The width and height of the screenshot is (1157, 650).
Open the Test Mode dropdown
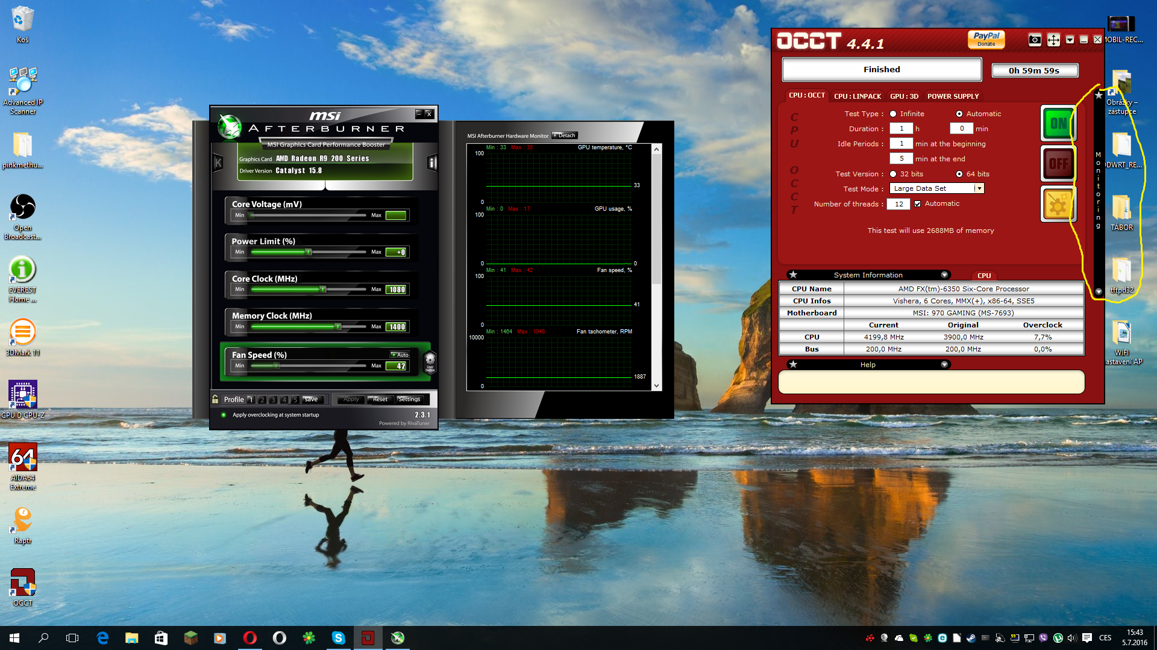[979, 188]
